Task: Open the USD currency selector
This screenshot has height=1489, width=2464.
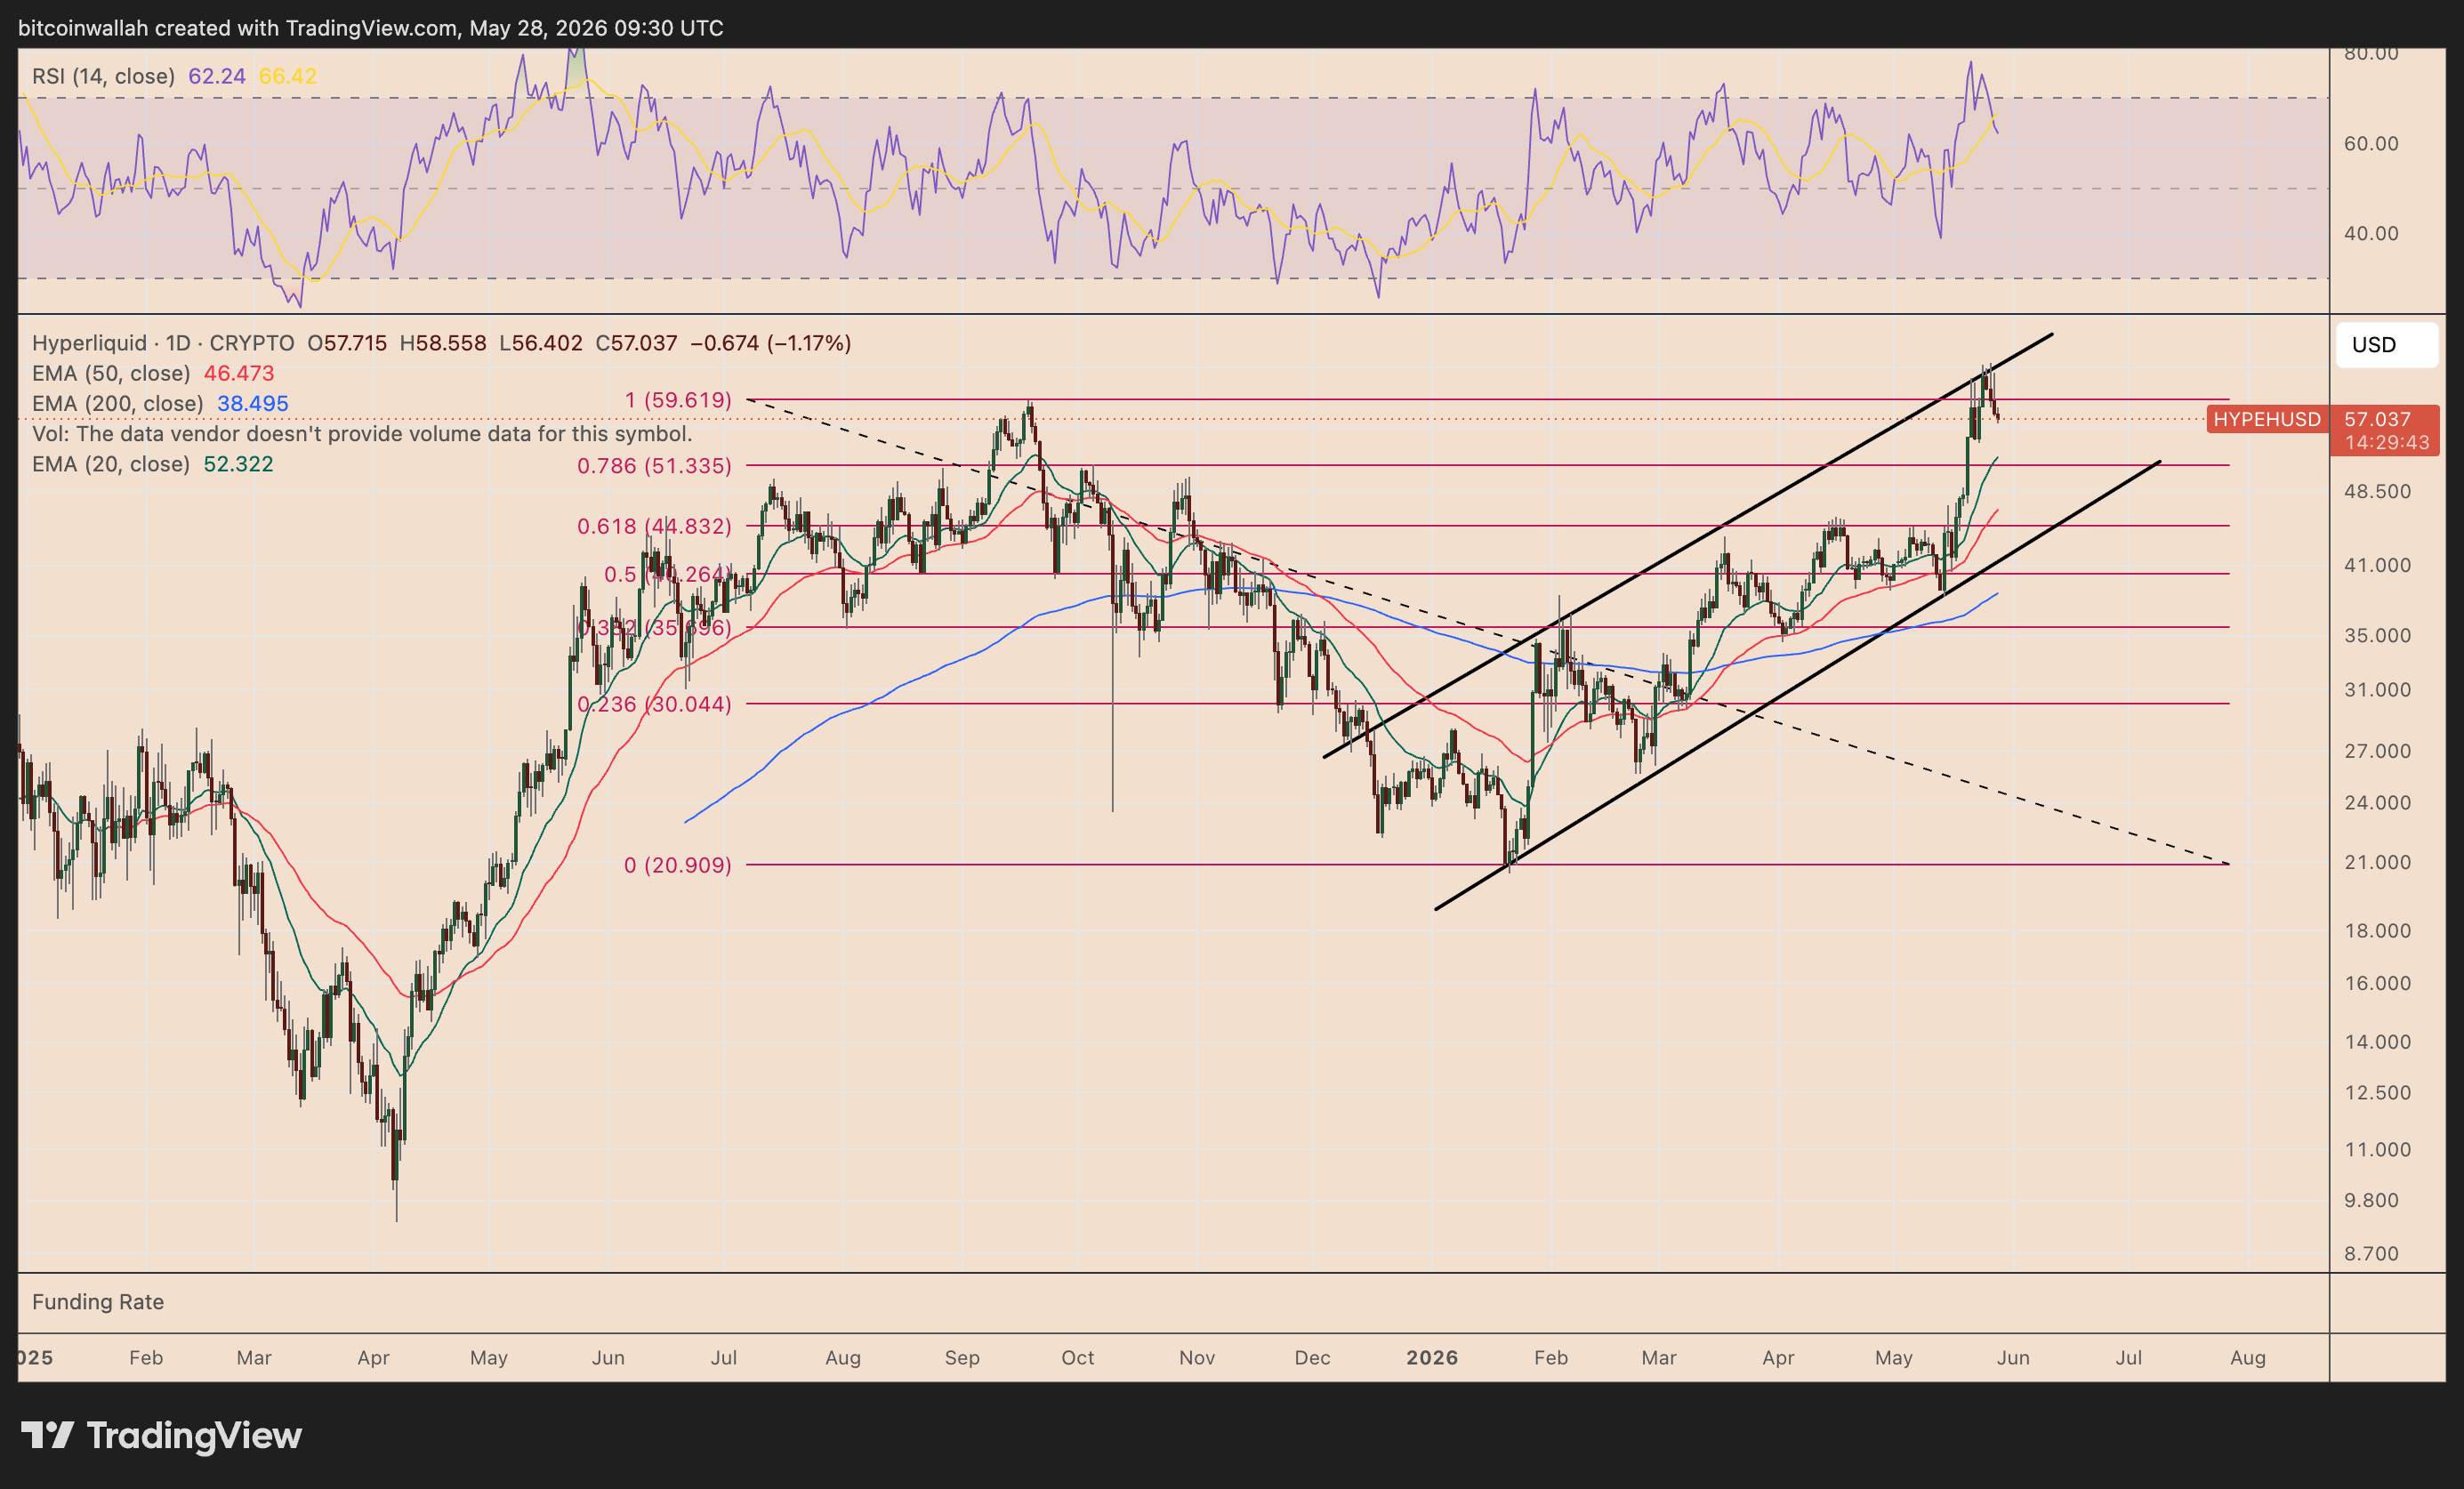Action: pyautogui.click(x=2386, y=345)
